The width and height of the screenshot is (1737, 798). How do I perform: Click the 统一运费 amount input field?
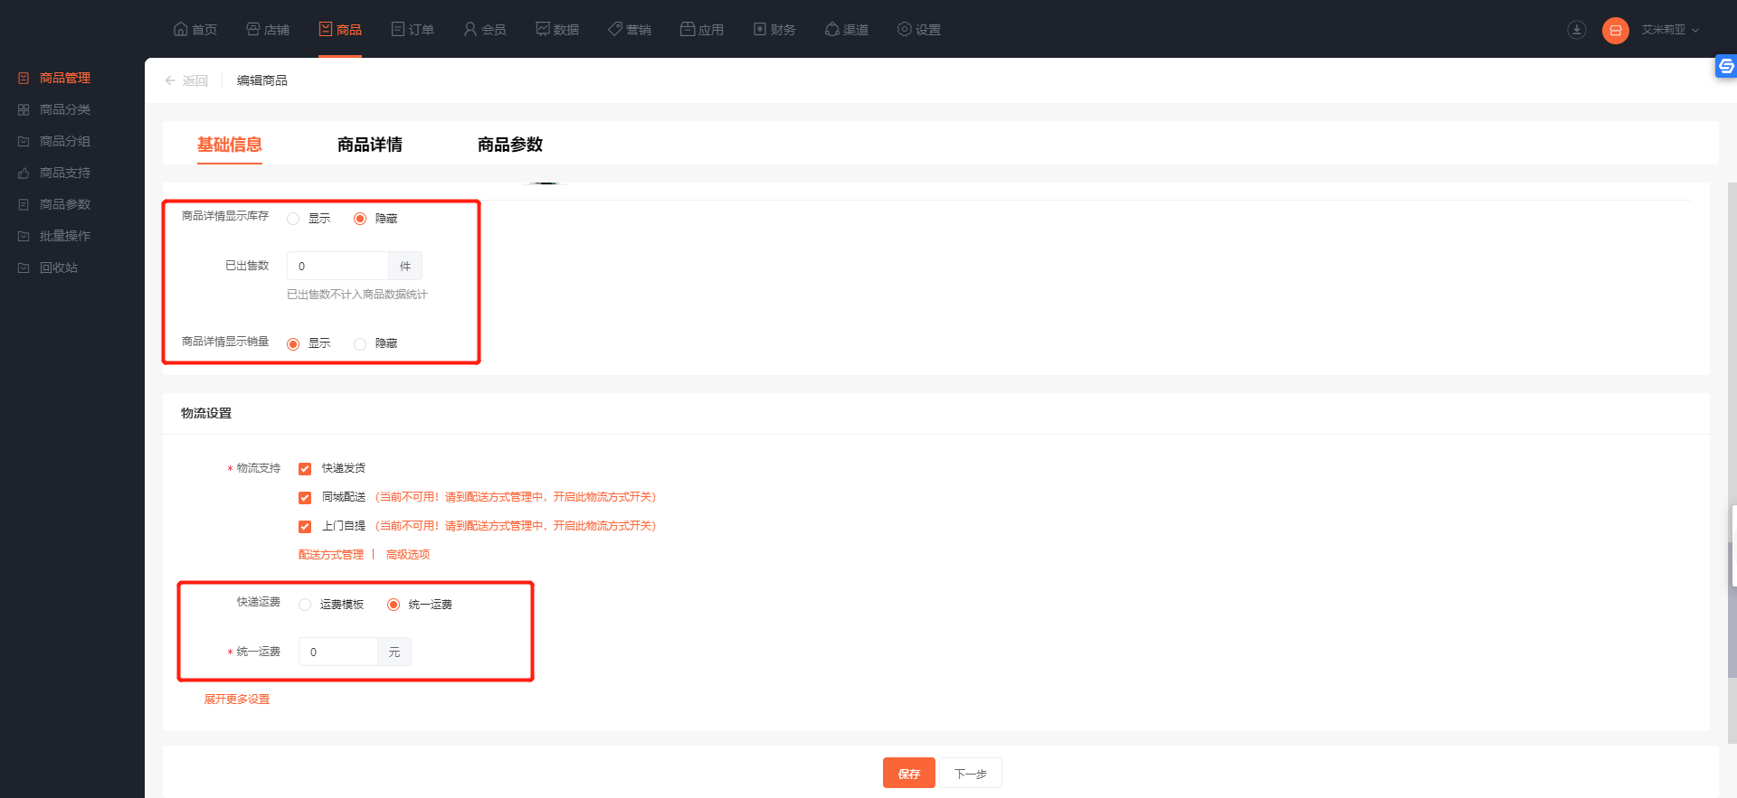pos(337,652)
